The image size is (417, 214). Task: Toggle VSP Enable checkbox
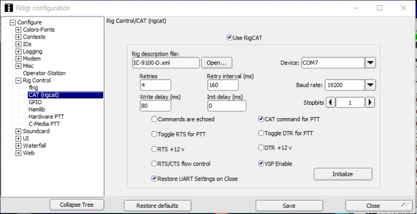261,164
